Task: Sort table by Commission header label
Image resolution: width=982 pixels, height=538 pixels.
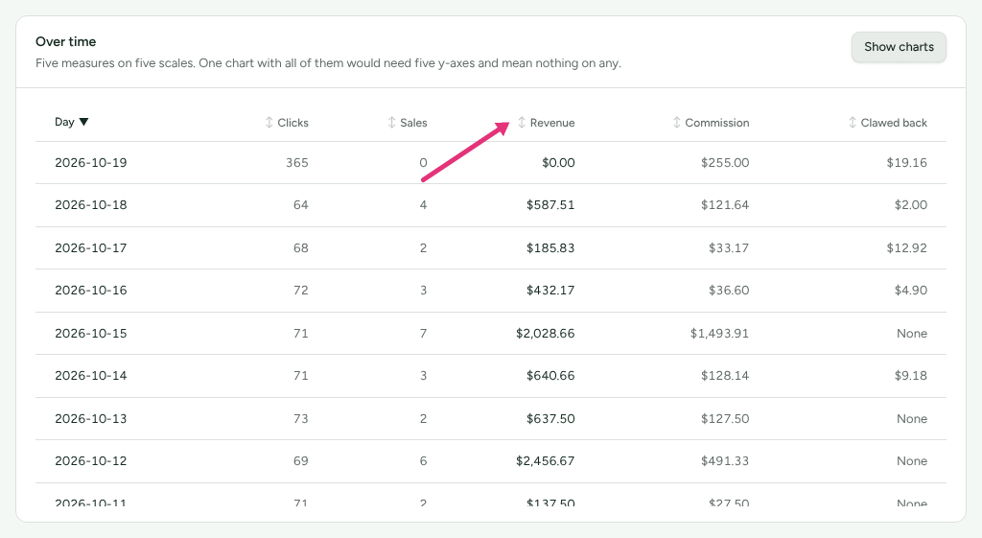Action: pyautogui.click(x=717, y=123)
